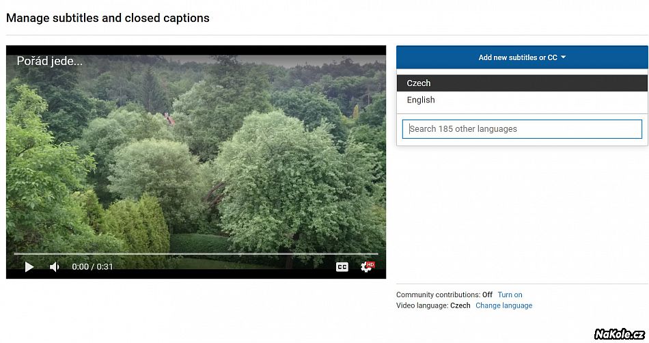Mute the video with the speaker icon
This screenshot has width=649, height=343.
[x=54, y=267]
